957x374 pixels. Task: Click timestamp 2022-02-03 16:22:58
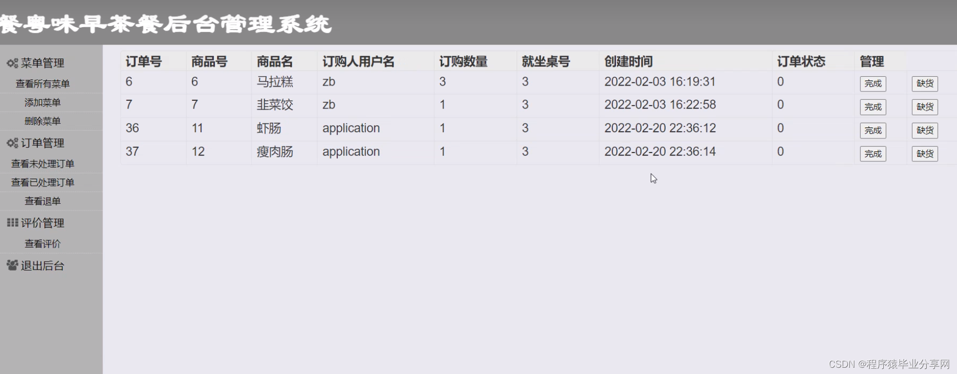tap(660, 105)
